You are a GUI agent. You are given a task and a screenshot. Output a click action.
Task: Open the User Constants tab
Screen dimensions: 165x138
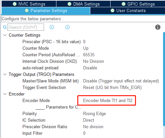pos(127,11)
